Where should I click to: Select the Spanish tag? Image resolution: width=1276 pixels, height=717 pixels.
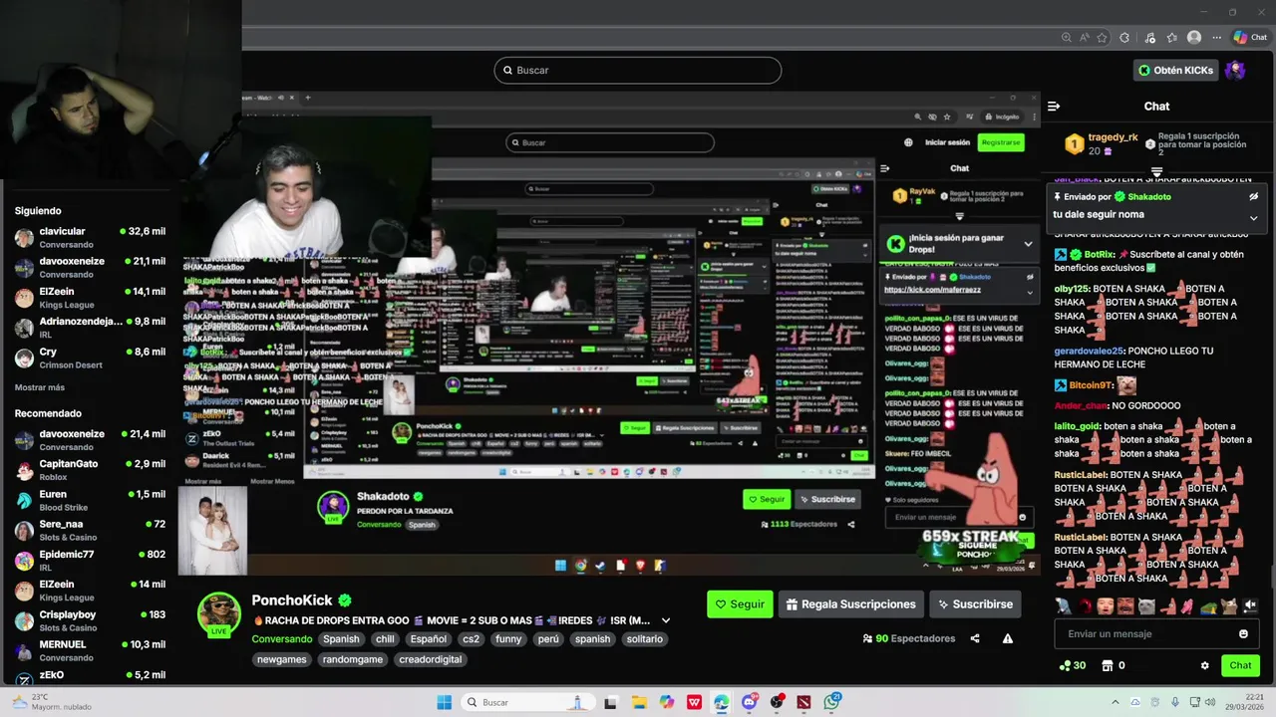pyautogui.click(x=340, y=639)
